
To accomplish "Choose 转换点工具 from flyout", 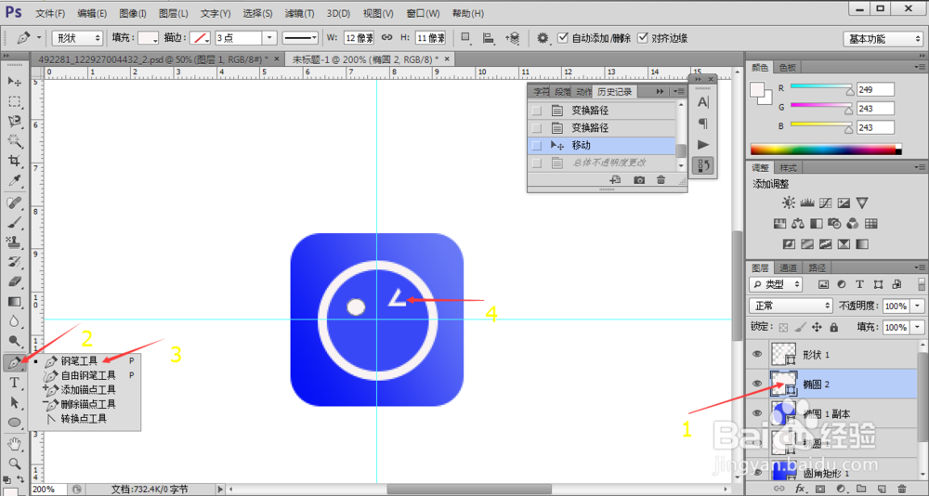I will [85, 418].
